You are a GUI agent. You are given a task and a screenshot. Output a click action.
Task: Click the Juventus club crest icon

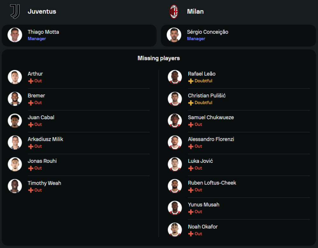tap(15, 11)
